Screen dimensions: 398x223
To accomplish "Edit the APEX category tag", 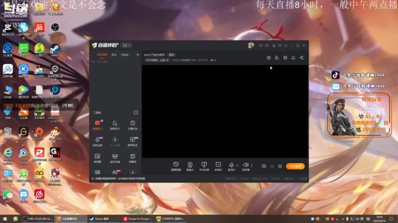I will 157,60.
